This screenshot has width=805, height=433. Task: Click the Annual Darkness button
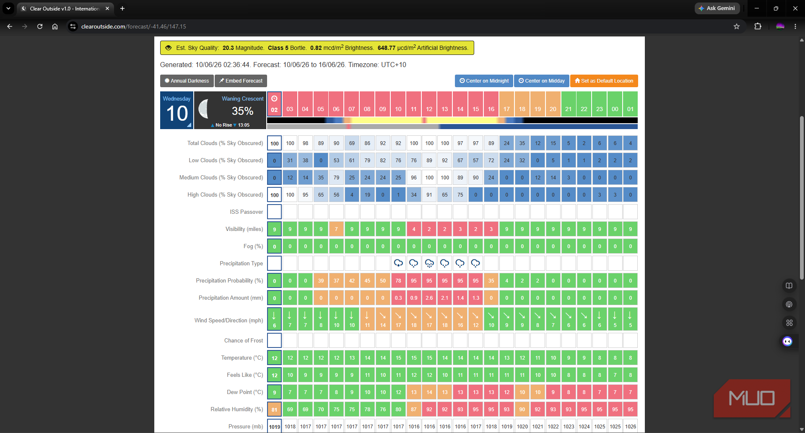[x=187, y=81]
